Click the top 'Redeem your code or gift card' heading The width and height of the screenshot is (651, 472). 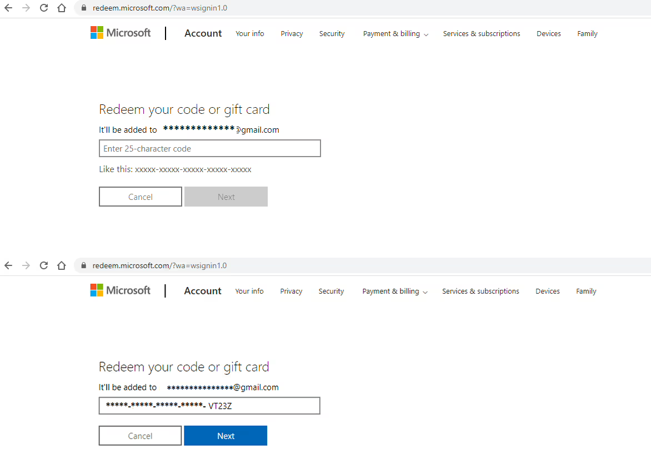click(184, 109)
